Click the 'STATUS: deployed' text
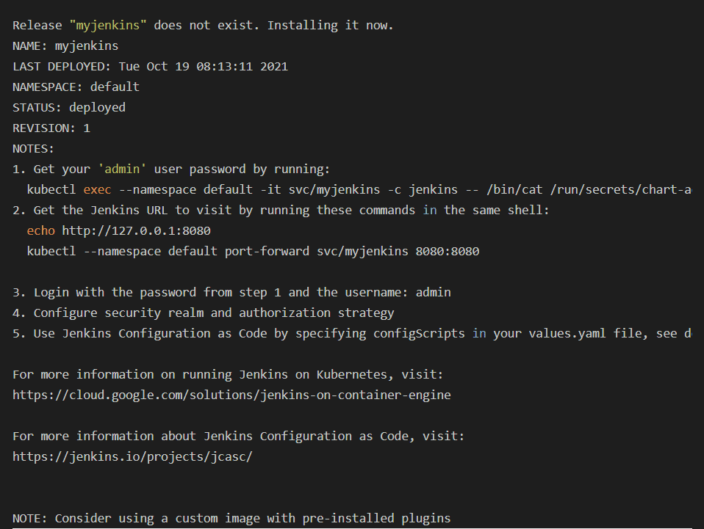Screen dimensions: 704x529 click(x=69, y=108)
